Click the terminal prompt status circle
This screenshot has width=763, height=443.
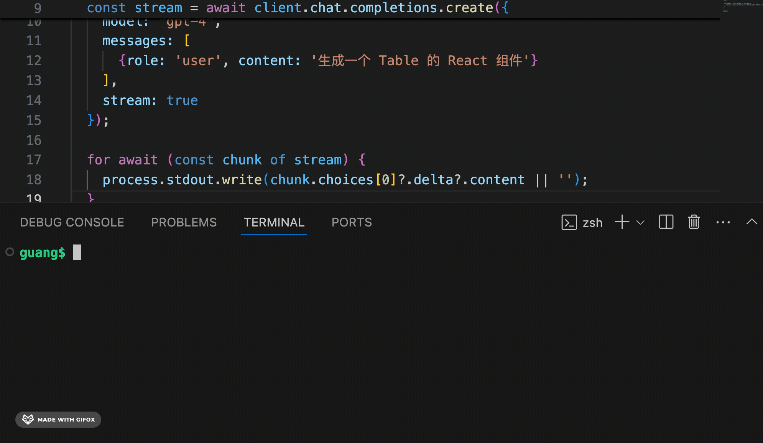[x=10, y=252]
